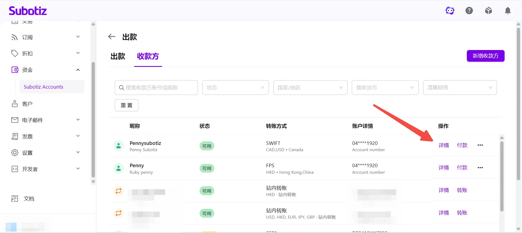Click the 文档 document icon
Viewport: 522px width, 233px height.
(15, 199)
